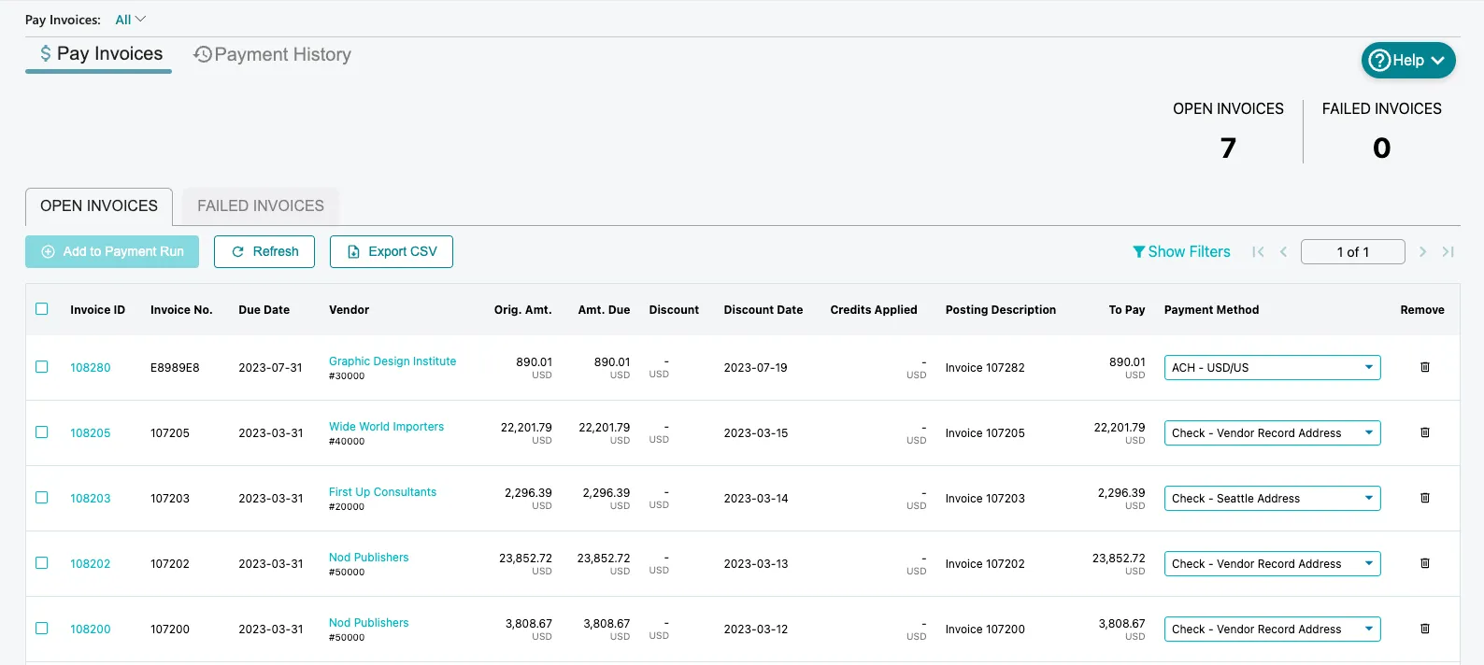This screenshot has height=665, width=1484.
Task: Click the page number field showing 1 of 1
Action: (x=1353, y=251)
